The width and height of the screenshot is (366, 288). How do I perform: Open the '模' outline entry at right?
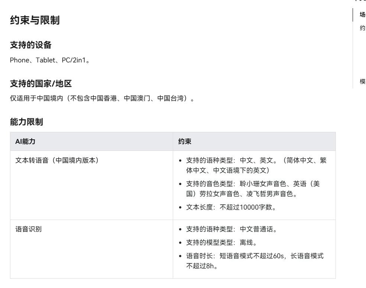pos(363,81)
